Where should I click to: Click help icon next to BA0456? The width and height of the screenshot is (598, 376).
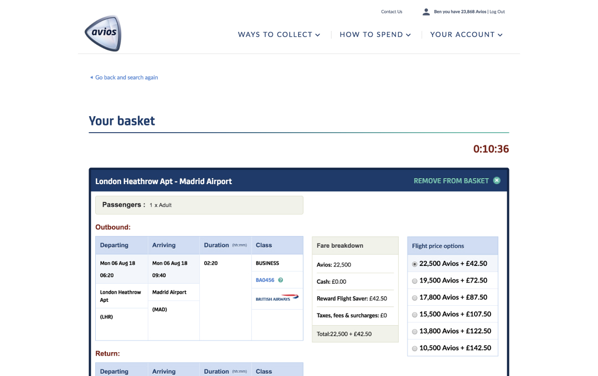point(281,280)
